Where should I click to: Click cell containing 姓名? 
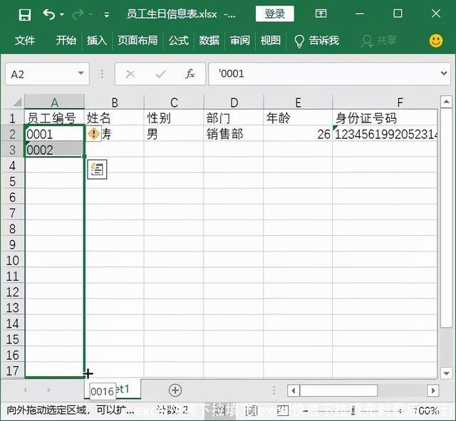(114, 118)
